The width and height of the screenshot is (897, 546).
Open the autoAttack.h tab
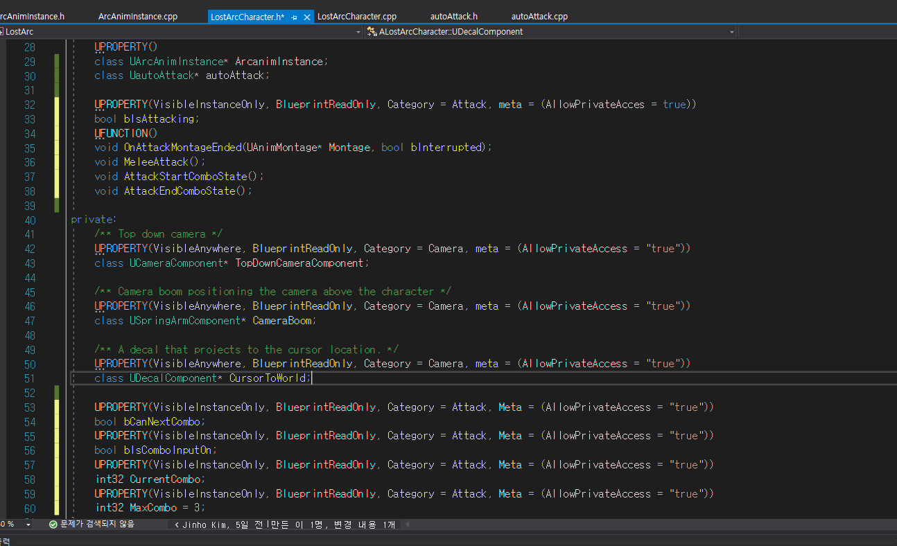[x=454, y=16]
